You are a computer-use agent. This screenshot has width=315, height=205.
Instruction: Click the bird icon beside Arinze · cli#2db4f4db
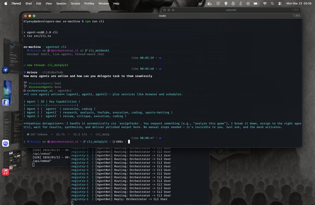[25, 72]
